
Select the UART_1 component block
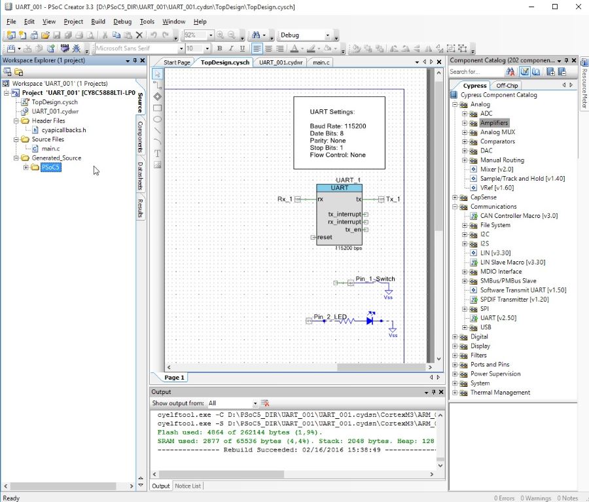click(339, 215)
